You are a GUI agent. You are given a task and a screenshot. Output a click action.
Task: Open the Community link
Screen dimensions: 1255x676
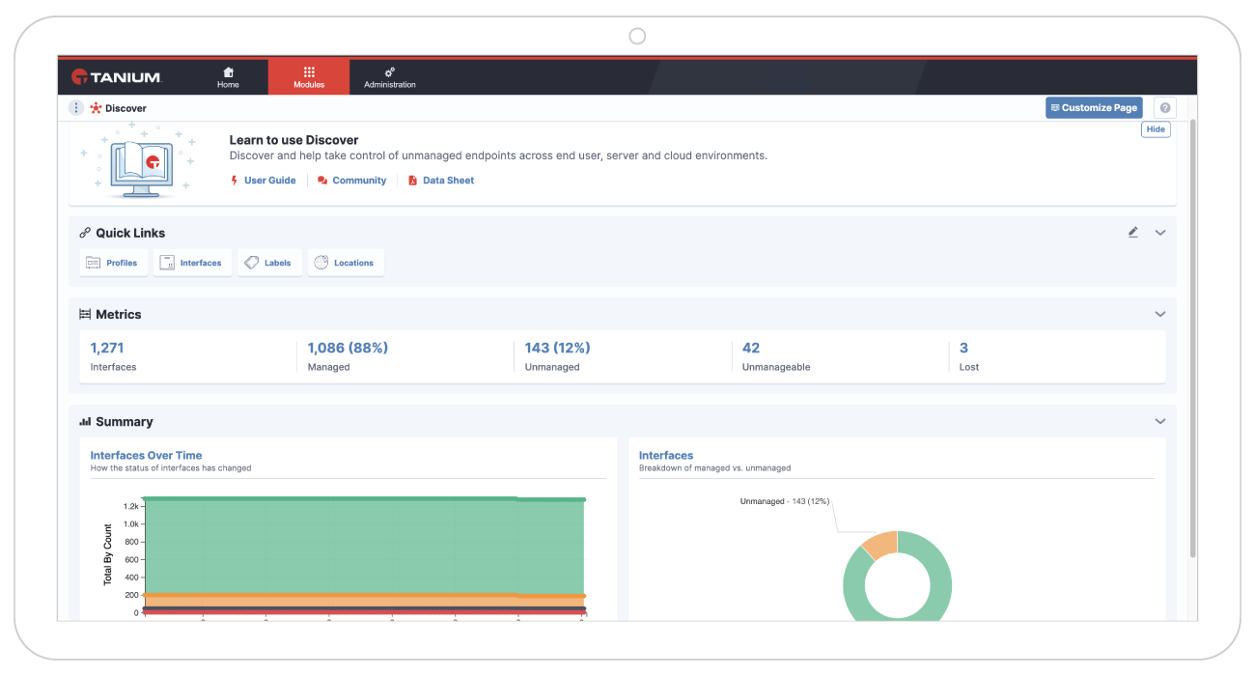click(352, 181)
